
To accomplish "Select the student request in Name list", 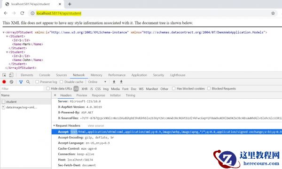I will (x=26, y=102).
